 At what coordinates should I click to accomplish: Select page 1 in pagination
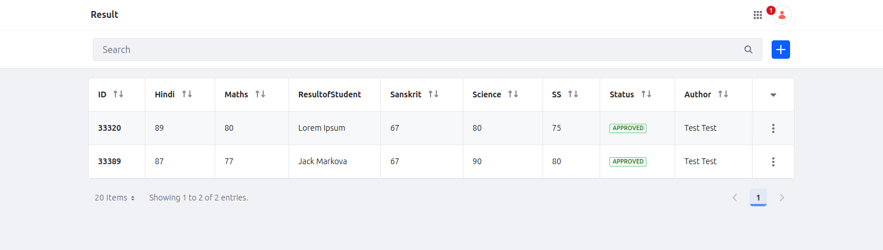758,198
